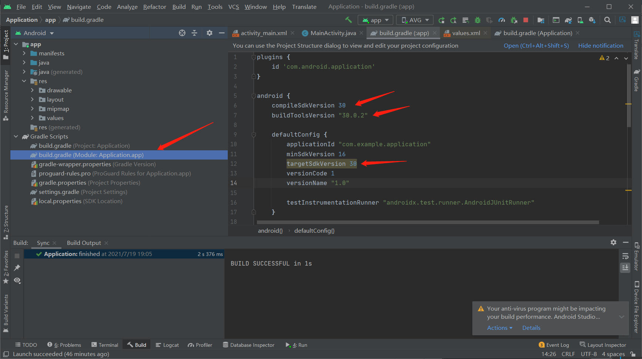Expand the manifests folder
Image resolution: width=642 pixels, height=359 pixels.
click(24, 53)
